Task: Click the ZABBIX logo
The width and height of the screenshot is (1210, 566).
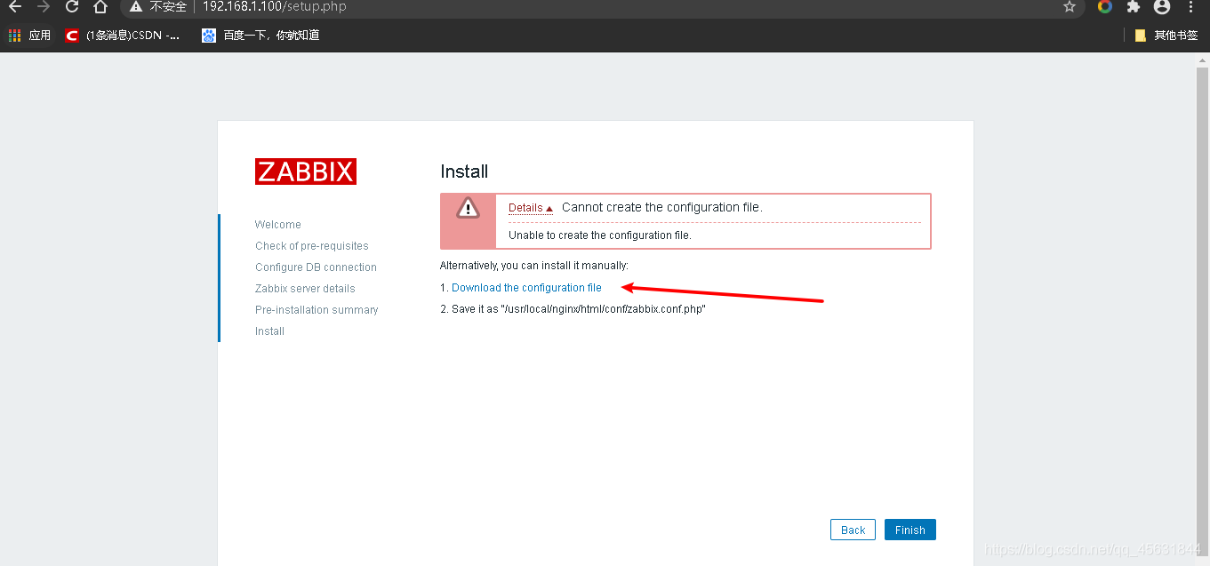Action: (306, 171)
